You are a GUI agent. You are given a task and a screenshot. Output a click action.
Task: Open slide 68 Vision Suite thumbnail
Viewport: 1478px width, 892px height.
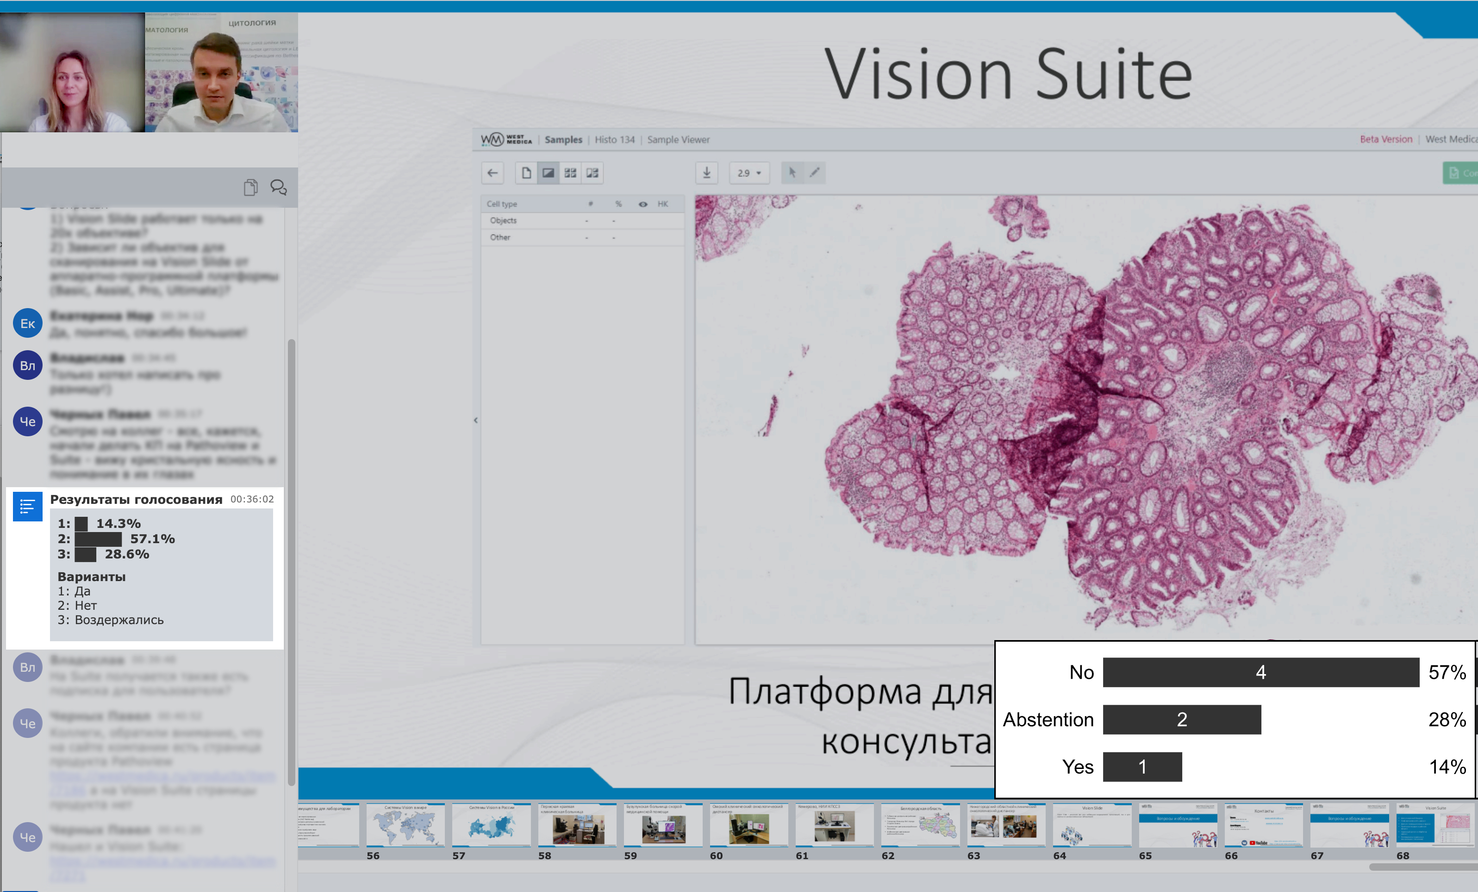[1435, 825]
